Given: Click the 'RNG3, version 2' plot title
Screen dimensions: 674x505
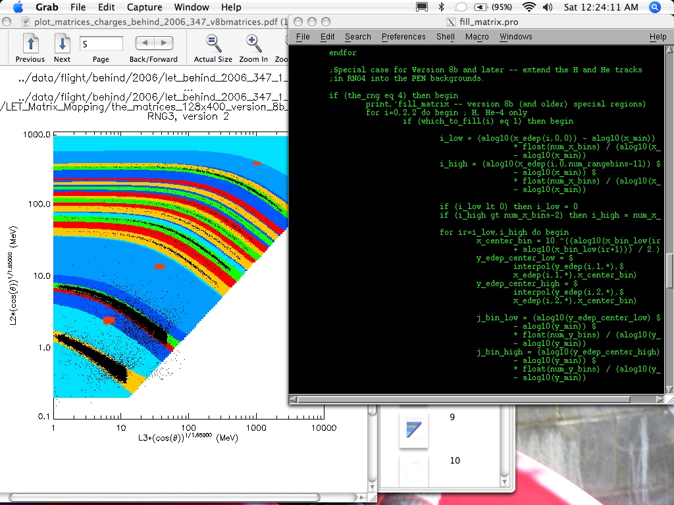Looking at the screenshot, I should tap(188, 116).
